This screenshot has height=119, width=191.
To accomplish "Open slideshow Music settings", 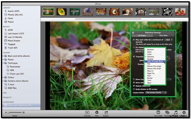I will tap(176, 112).
